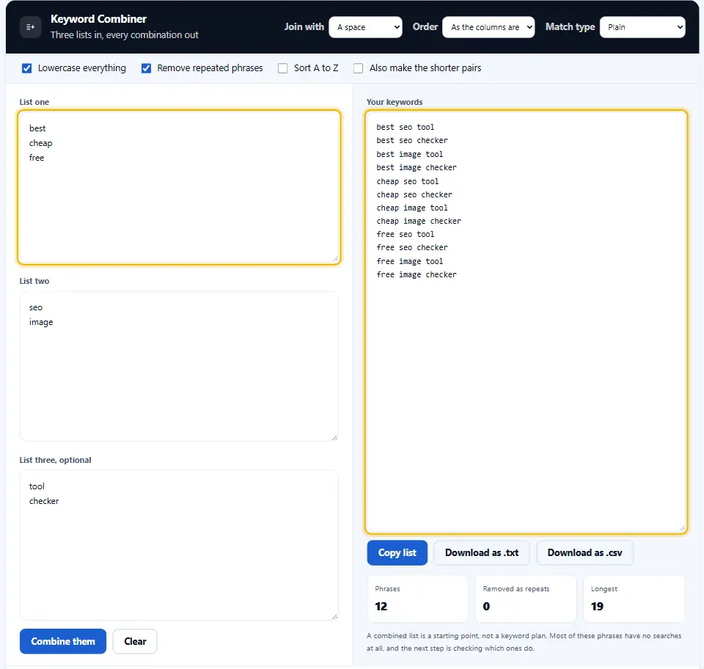Screen dimensions: 704x669
Task: Click 'checker' in List three
Action: 44,501
